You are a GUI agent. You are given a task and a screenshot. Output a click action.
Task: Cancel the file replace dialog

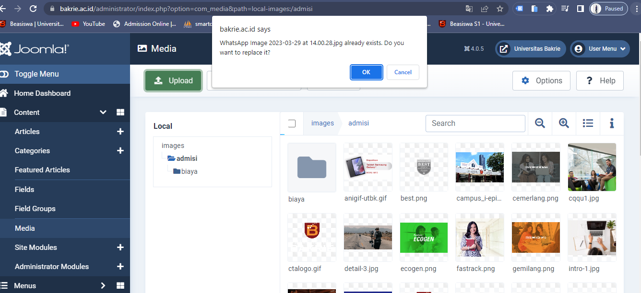pos(403,72)
